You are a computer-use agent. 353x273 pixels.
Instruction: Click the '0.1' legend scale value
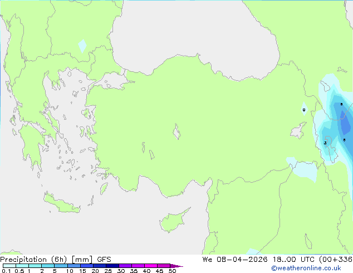click(6, 271)
